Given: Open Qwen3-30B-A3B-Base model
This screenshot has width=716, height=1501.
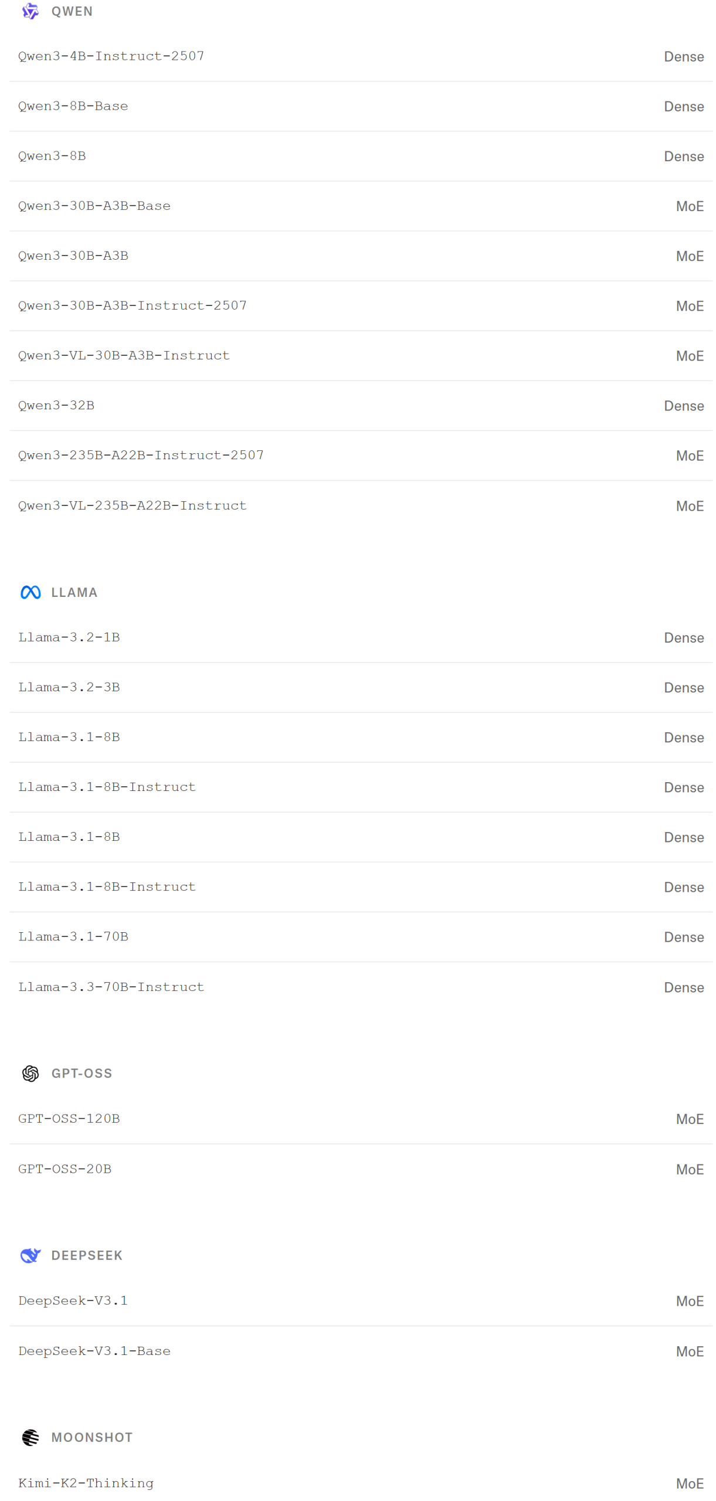Looking at the screenshot, I should coord(94,206).
